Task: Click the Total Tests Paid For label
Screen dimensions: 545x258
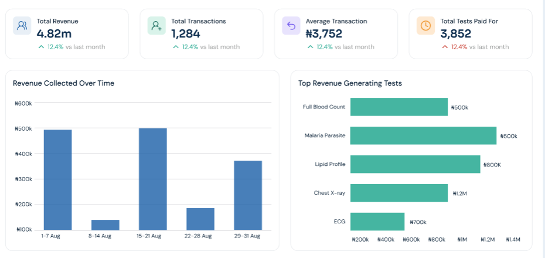Action: pos(469,21)
